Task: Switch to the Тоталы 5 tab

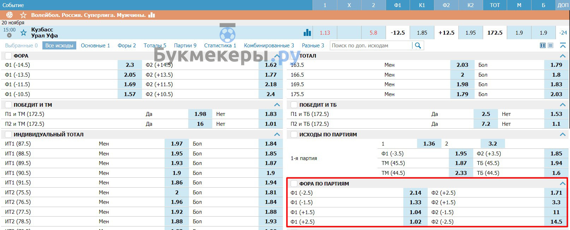Action: (155, 46)
